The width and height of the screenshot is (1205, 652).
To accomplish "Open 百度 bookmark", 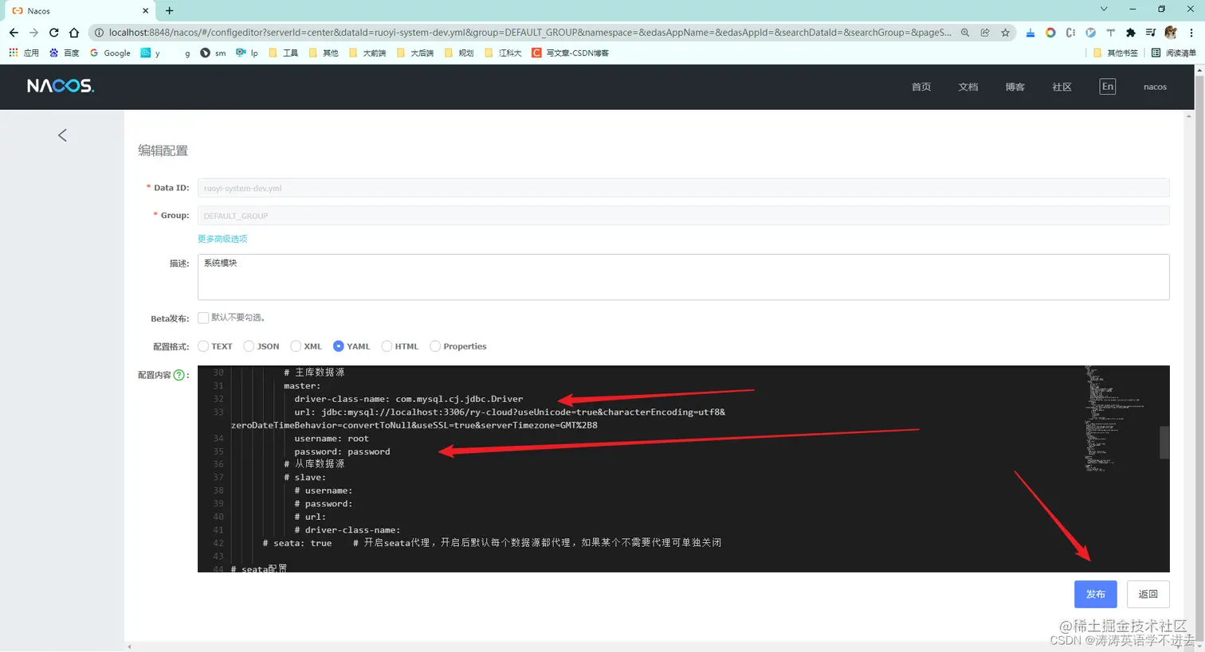I will pos(65,53).
